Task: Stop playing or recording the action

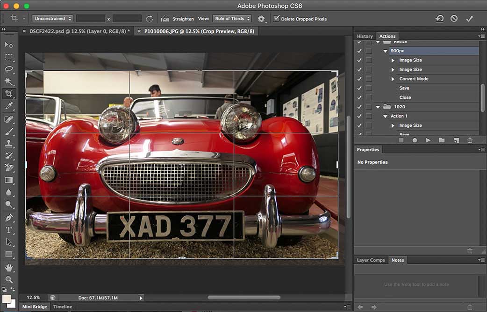Action: coord(401,140)
